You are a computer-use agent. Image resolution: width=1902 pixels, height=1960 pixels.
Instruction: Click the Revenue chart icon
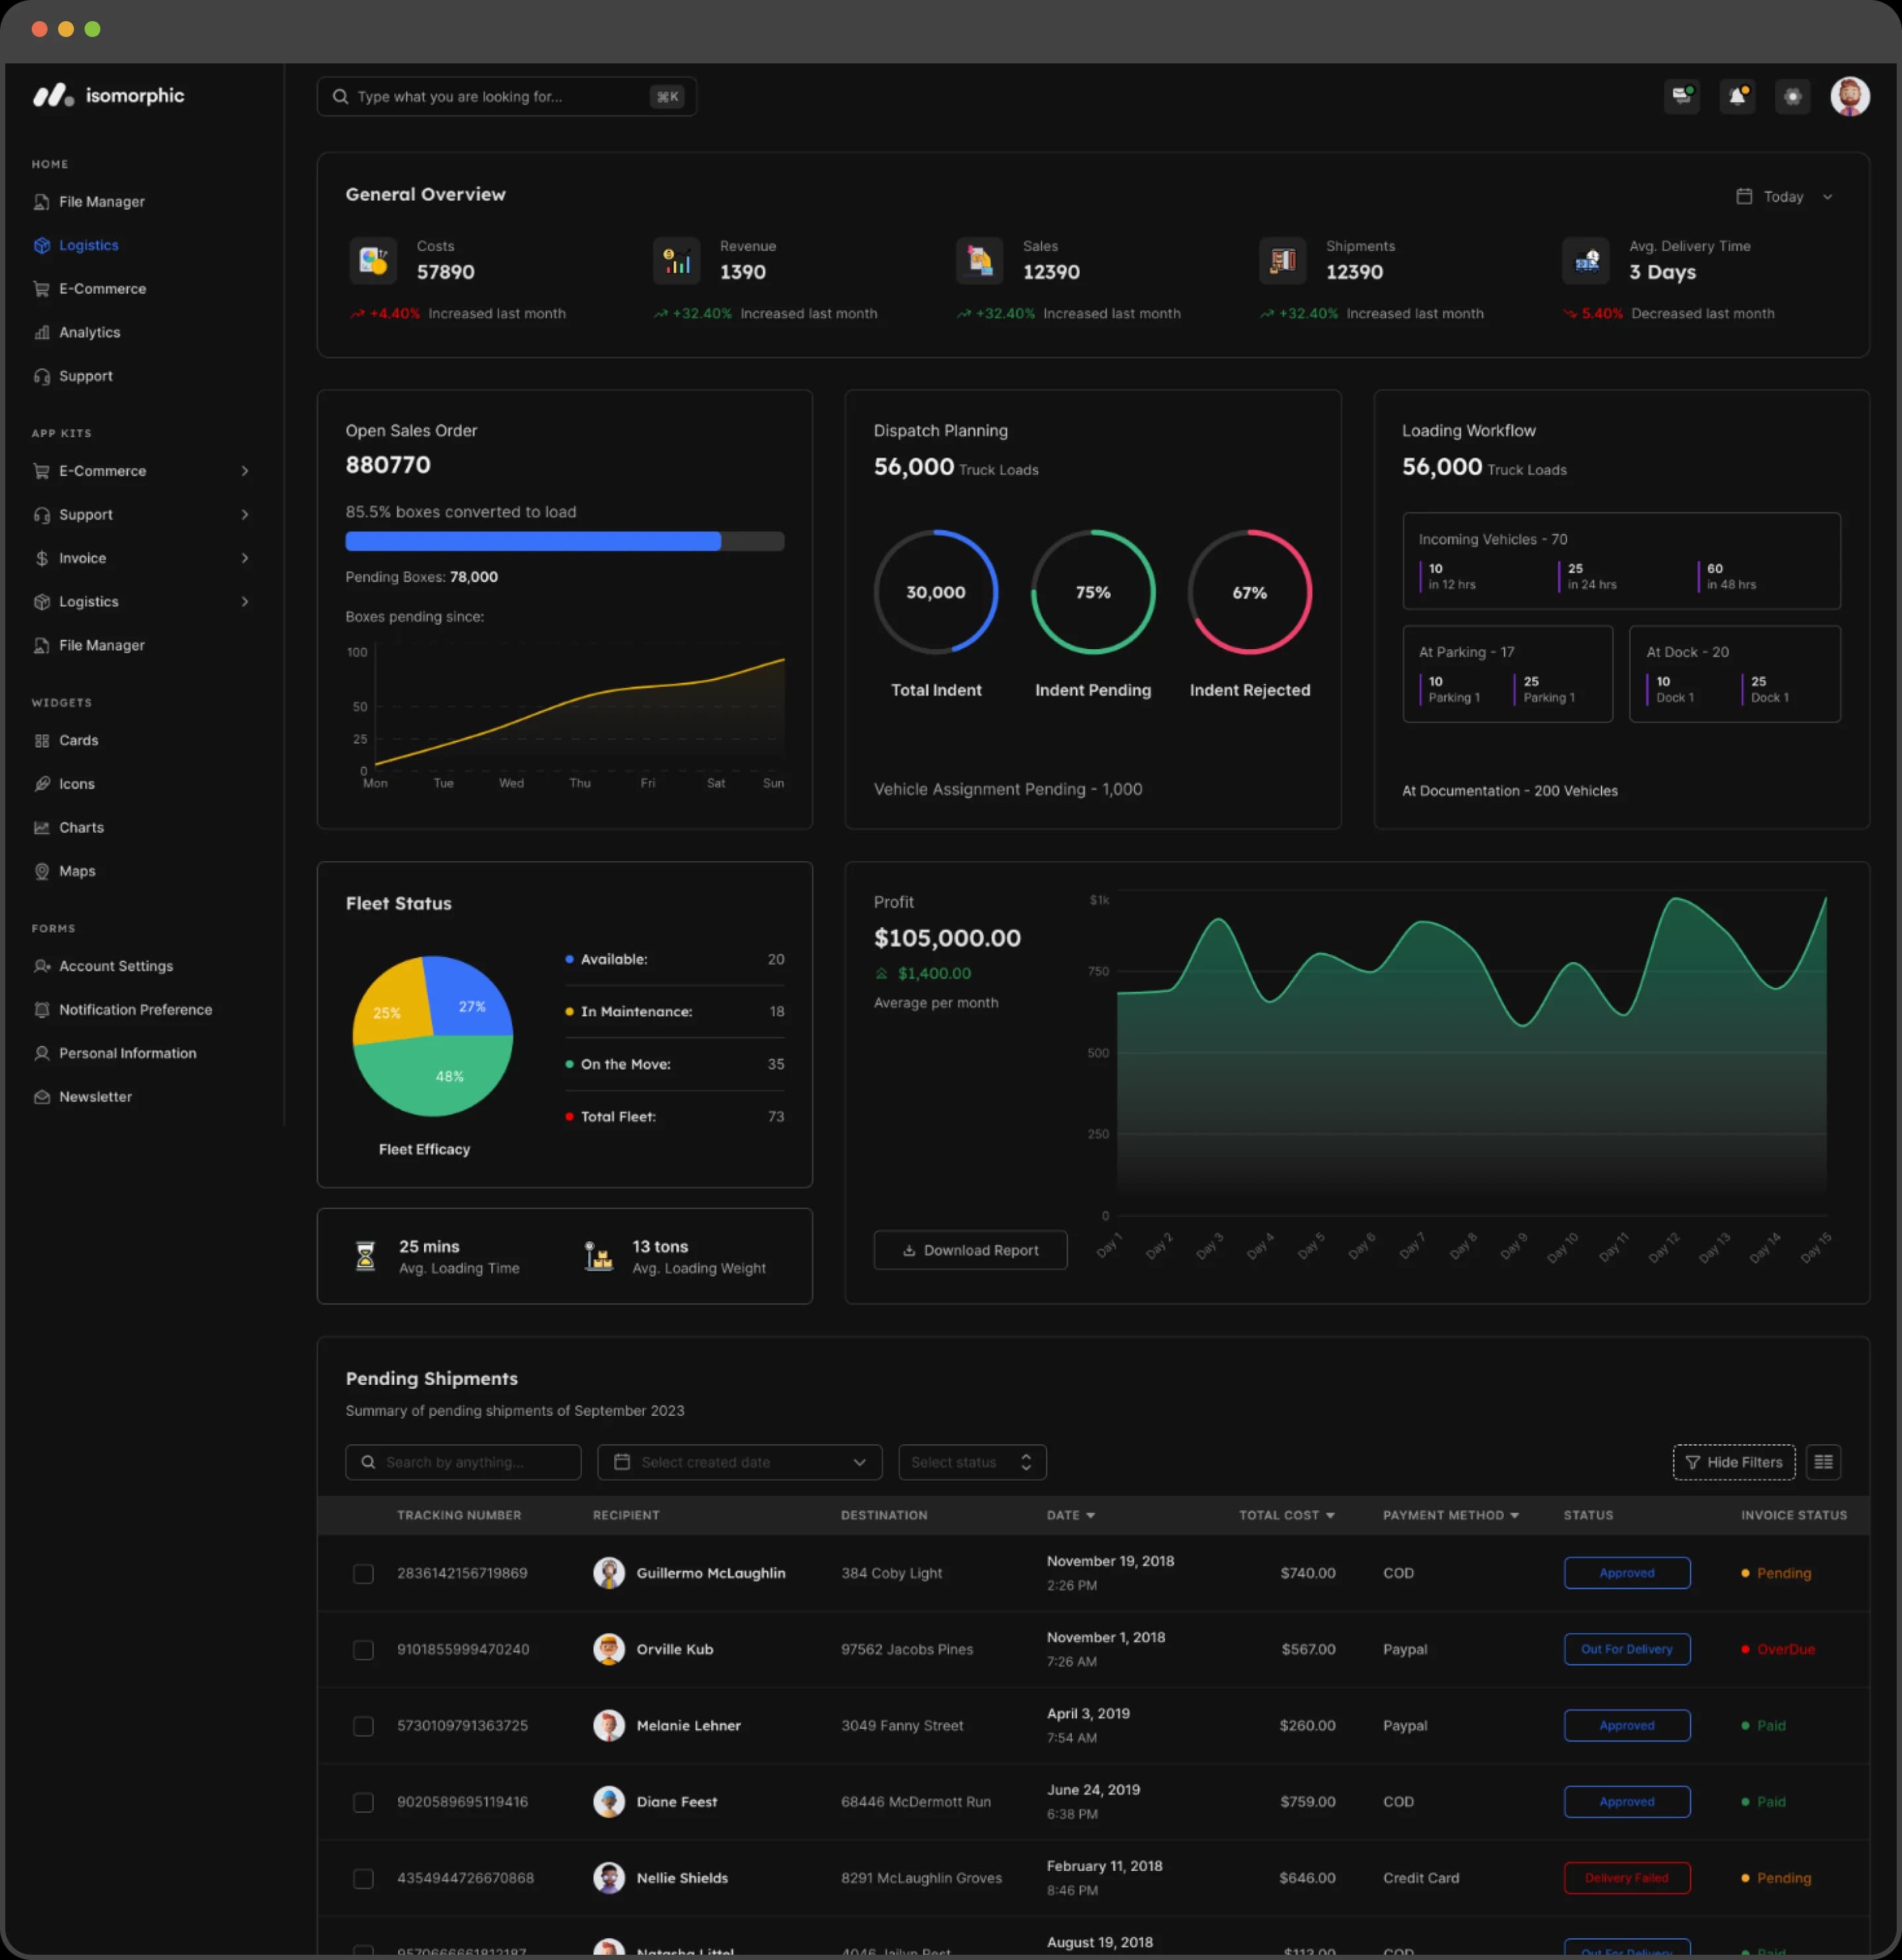676,261
